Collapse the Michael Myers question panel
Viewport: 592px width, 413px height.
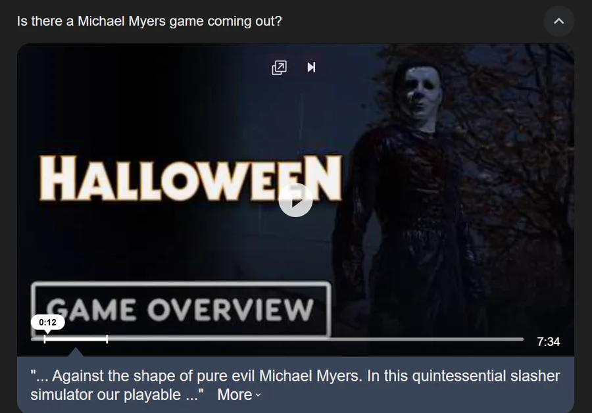[x=558, y=21]
